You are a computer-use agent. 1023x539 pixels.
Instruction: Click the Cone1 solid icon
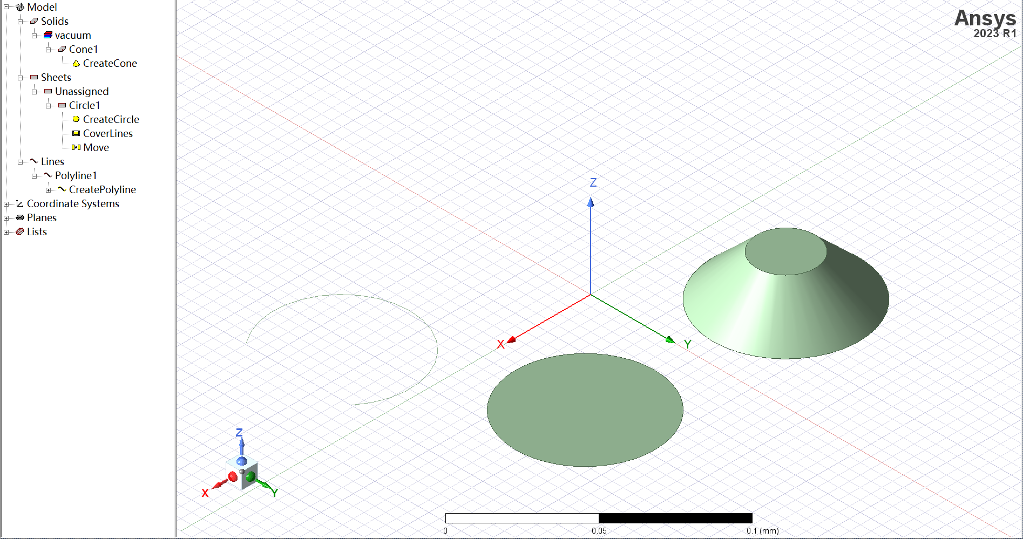tap(62, 49)
